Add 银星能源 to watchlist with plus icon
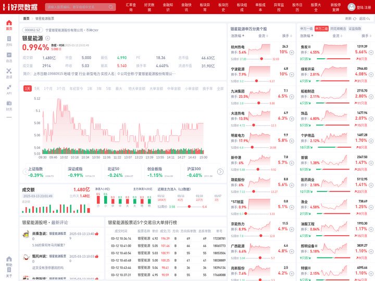 point(47,38)
